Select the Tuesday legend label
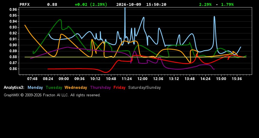This screenshot has width=259, height=138. click(x=54, y=87)
